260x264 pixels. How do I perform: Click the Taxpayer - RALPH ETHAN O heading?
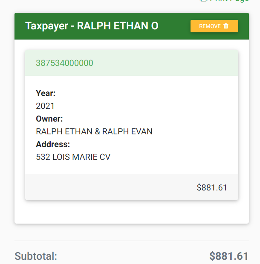92,26
